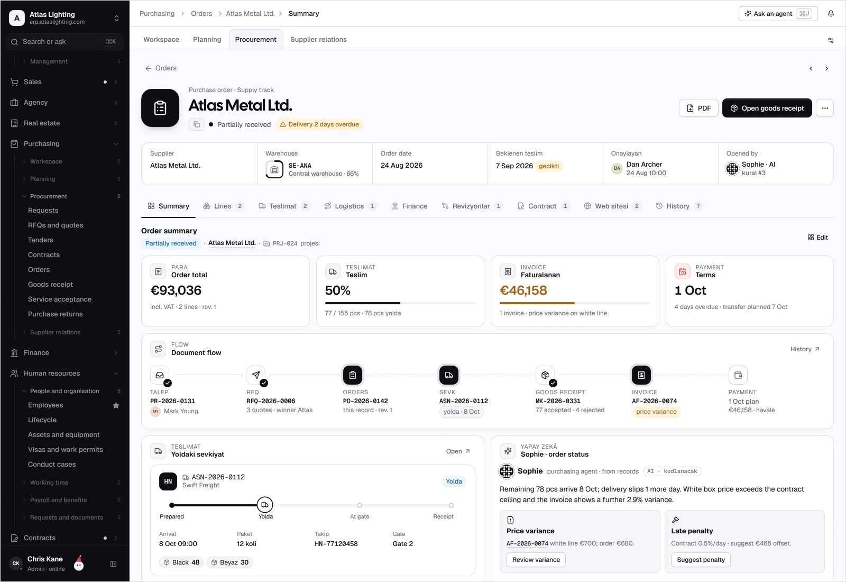The width and height of the screenshot is (846, 582).
Task: Click the Invoice document flow icon
Action: (x=641, y=375)
